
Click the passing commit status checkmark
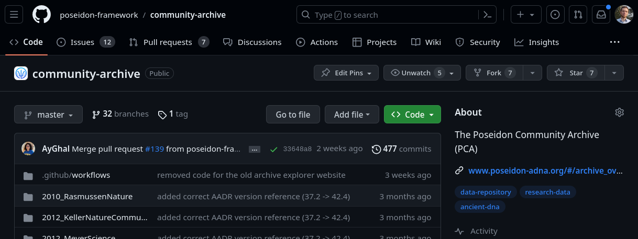tap(273, 149)
